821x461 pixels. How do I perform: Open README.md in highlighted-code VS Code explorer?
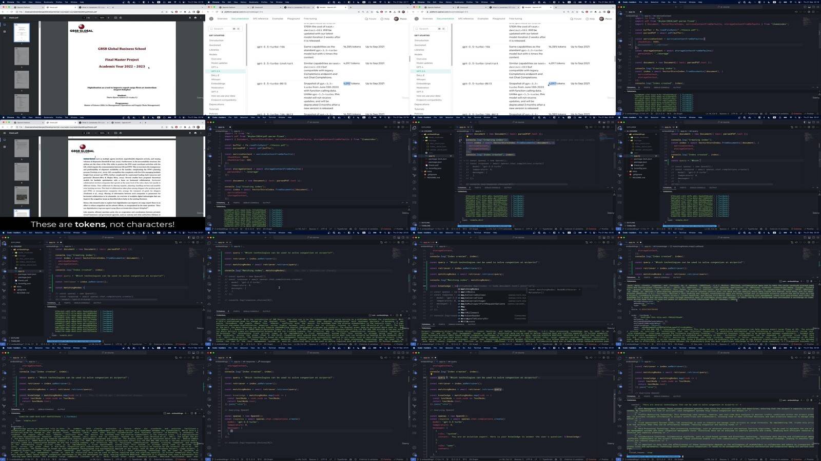(x=433, y=178)
